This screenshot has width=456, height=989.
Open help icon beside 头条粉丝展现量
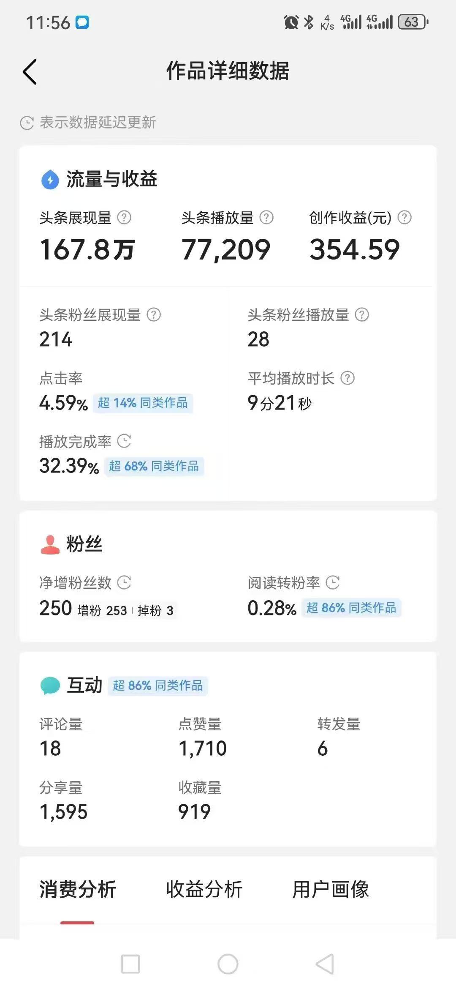(x=154, y=314)
